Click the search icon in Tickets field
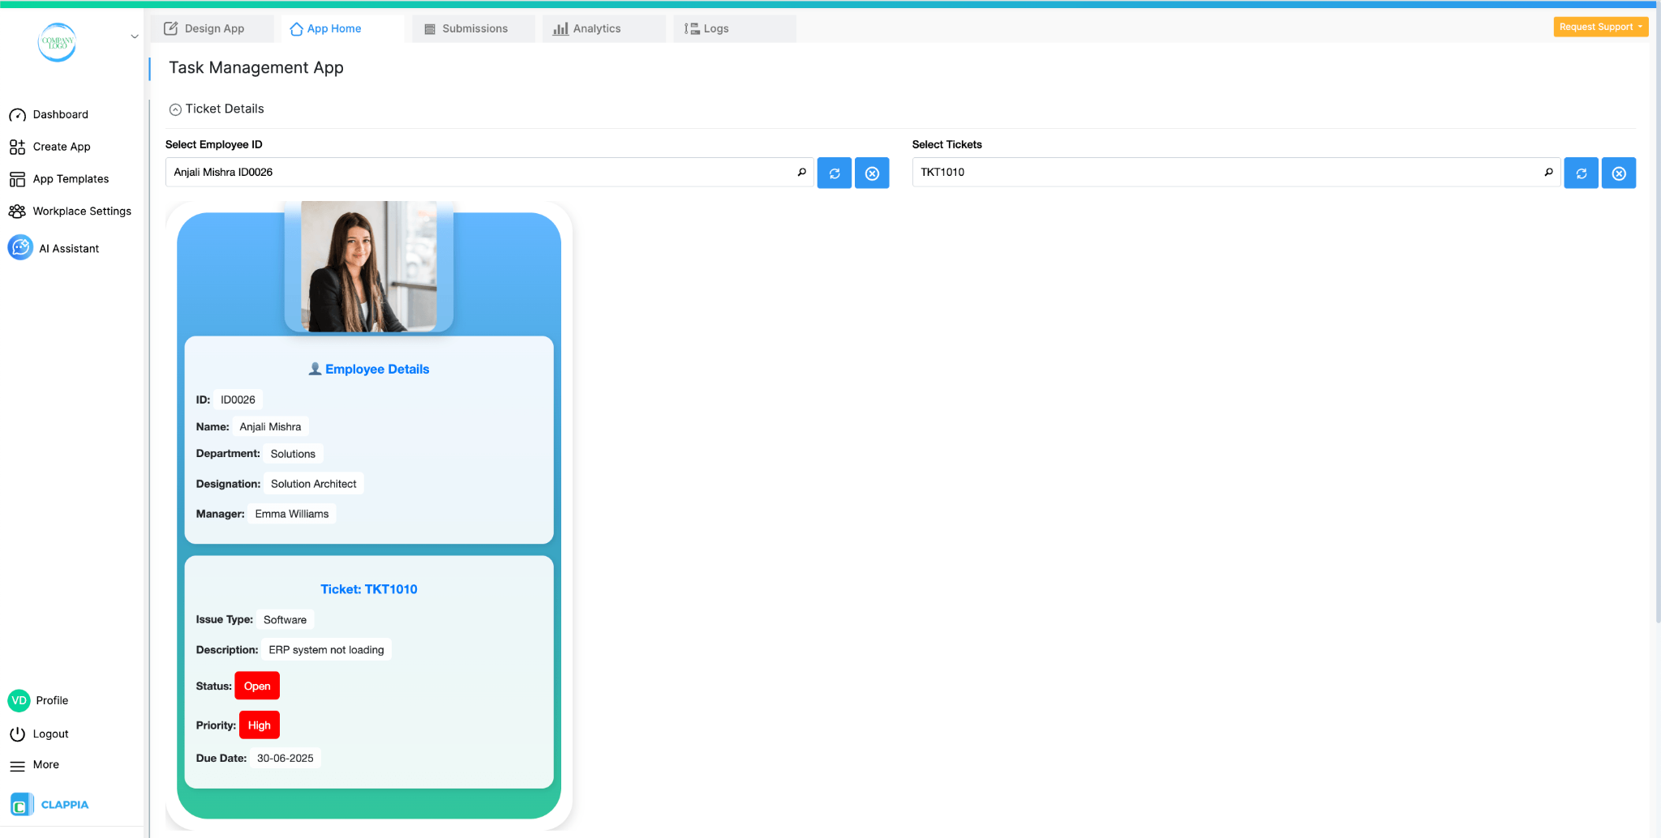Screen dimensions: 1661x838 1548,172
